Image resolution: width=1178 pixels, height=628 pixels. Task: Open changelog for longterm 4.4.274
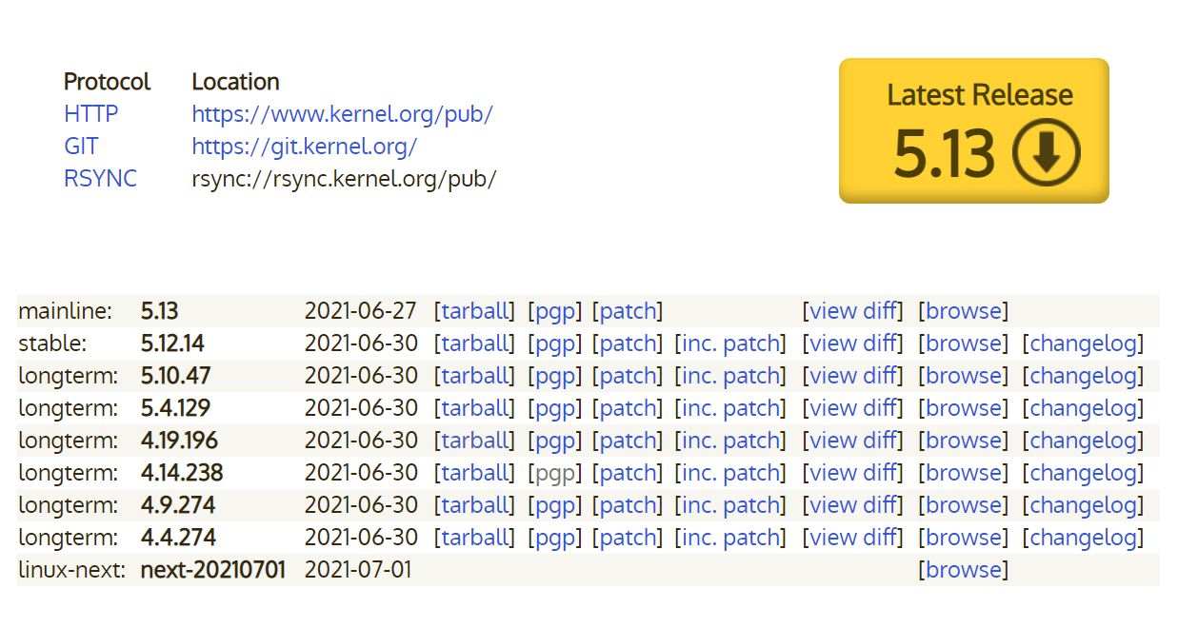(x=1083, y=538)
